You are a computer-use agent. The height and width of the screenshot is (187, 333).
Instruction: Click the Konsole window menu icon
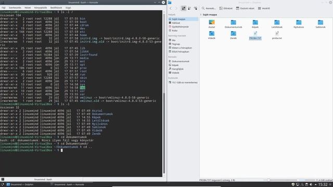pyautogui.click(x=2, y=2)
